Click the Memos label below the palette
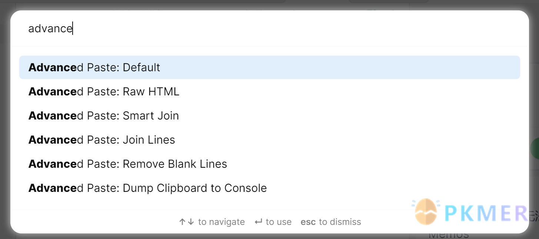 click(448, 235)
